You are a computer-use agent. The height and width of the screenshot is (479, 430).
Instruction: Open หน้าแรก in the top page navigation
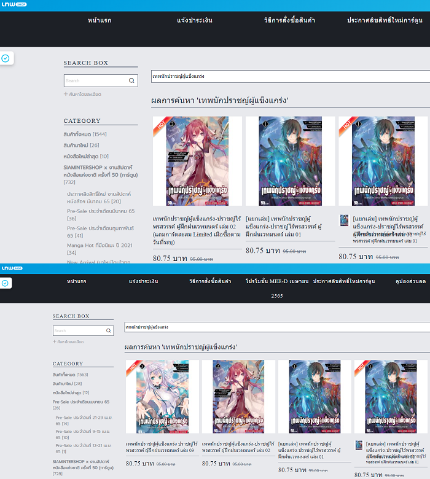(100, 20)
